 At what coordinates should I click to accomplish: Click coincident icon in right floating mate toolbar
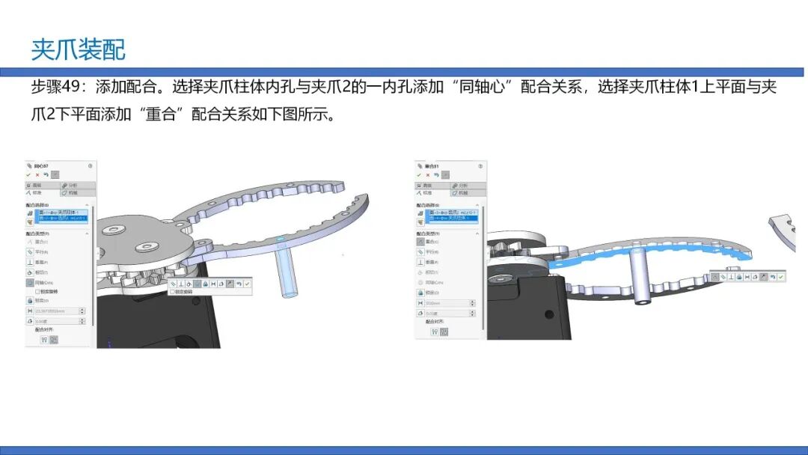714,277
